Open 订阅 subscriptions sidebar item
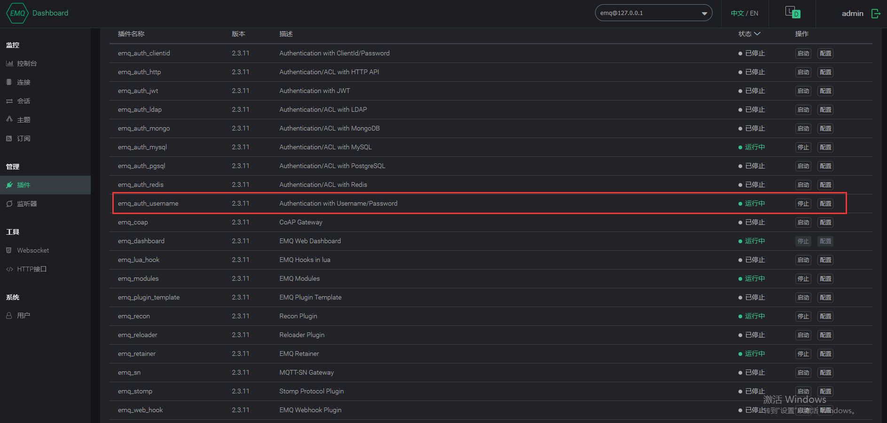 pos(45,138)
